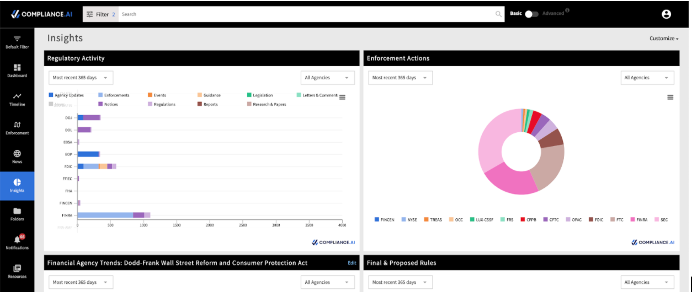692x292 pixels.
Task: Click CFPB legend entry in pie legend
Action: [529, 219]
